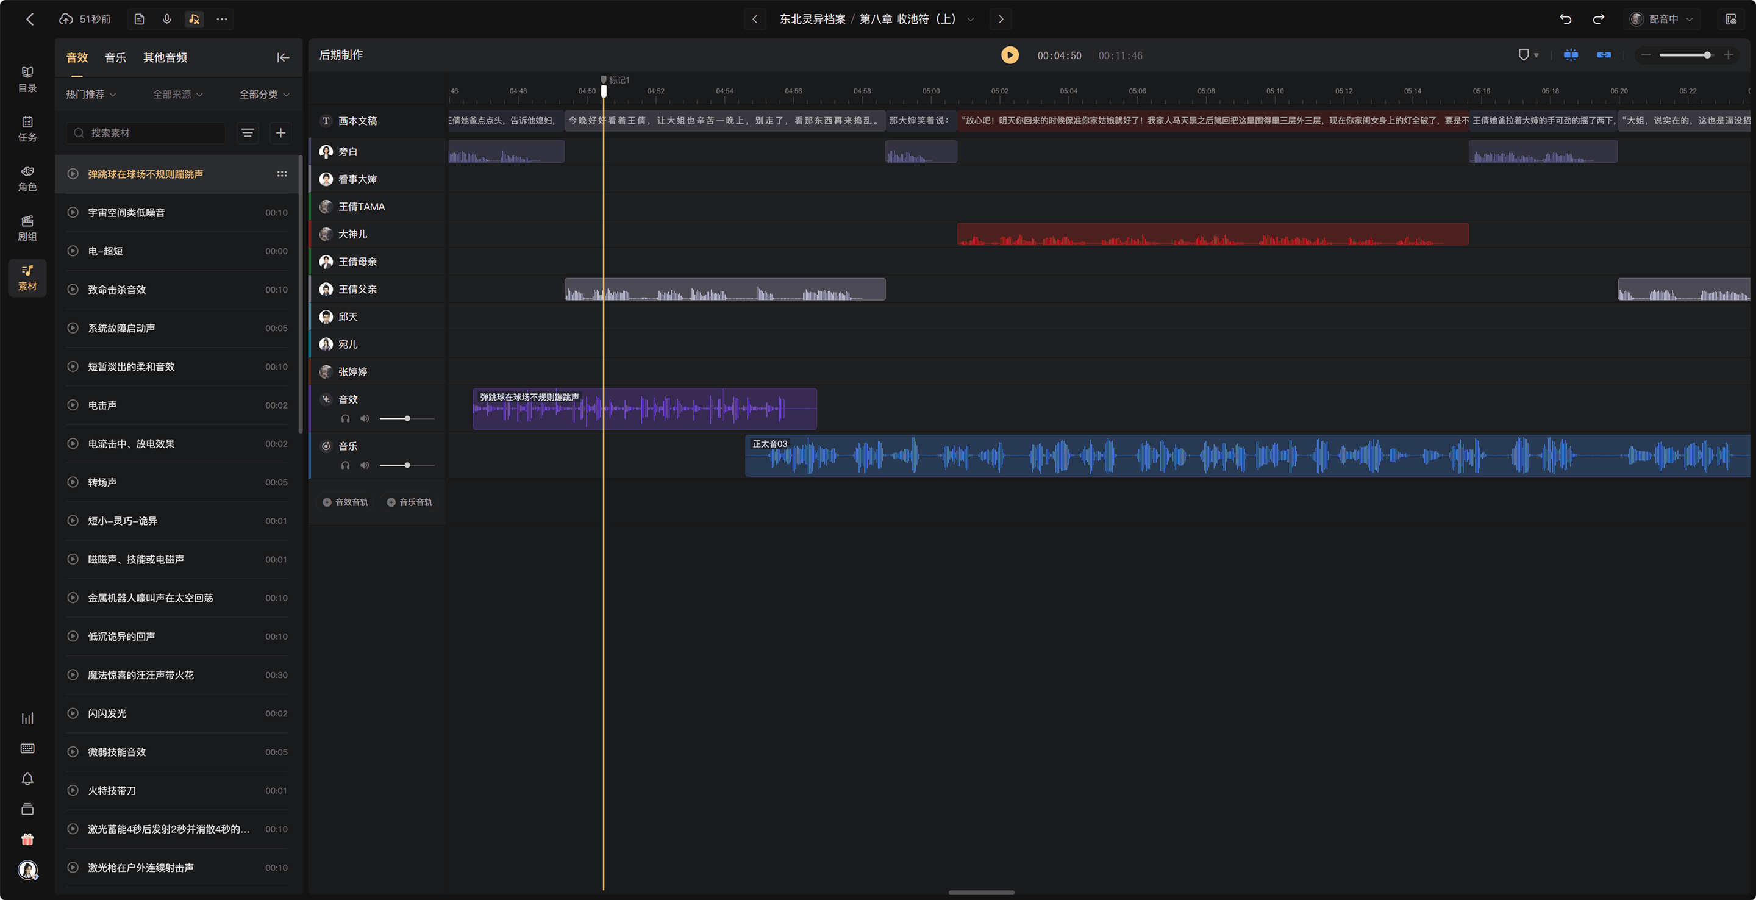This screenshot has width=1756, height=900.
Task: Open the marker dropdown arrow
Action: [1537, 56]
